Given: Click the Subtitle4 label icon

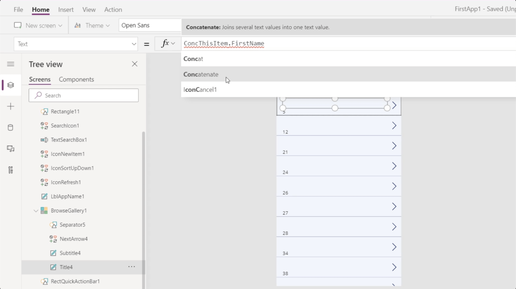Looking at the screenshot, I should 53,253.
